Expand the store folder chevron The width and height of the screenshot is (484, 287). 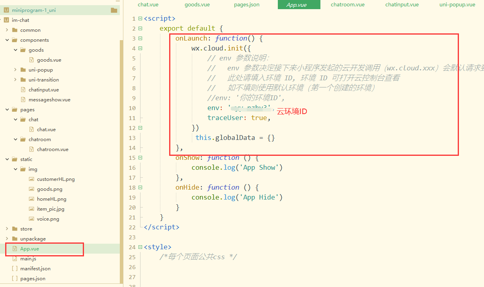pos(7,229)
